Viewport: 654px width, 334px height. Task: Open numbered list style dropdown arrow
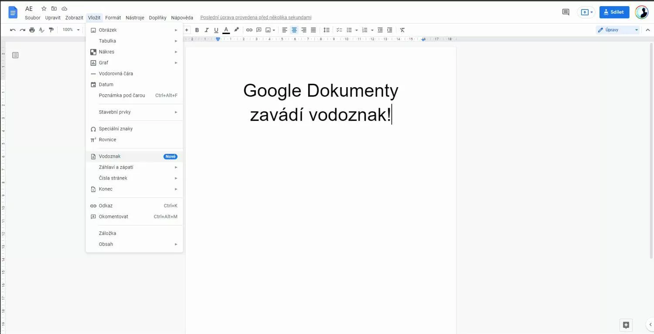372,31
